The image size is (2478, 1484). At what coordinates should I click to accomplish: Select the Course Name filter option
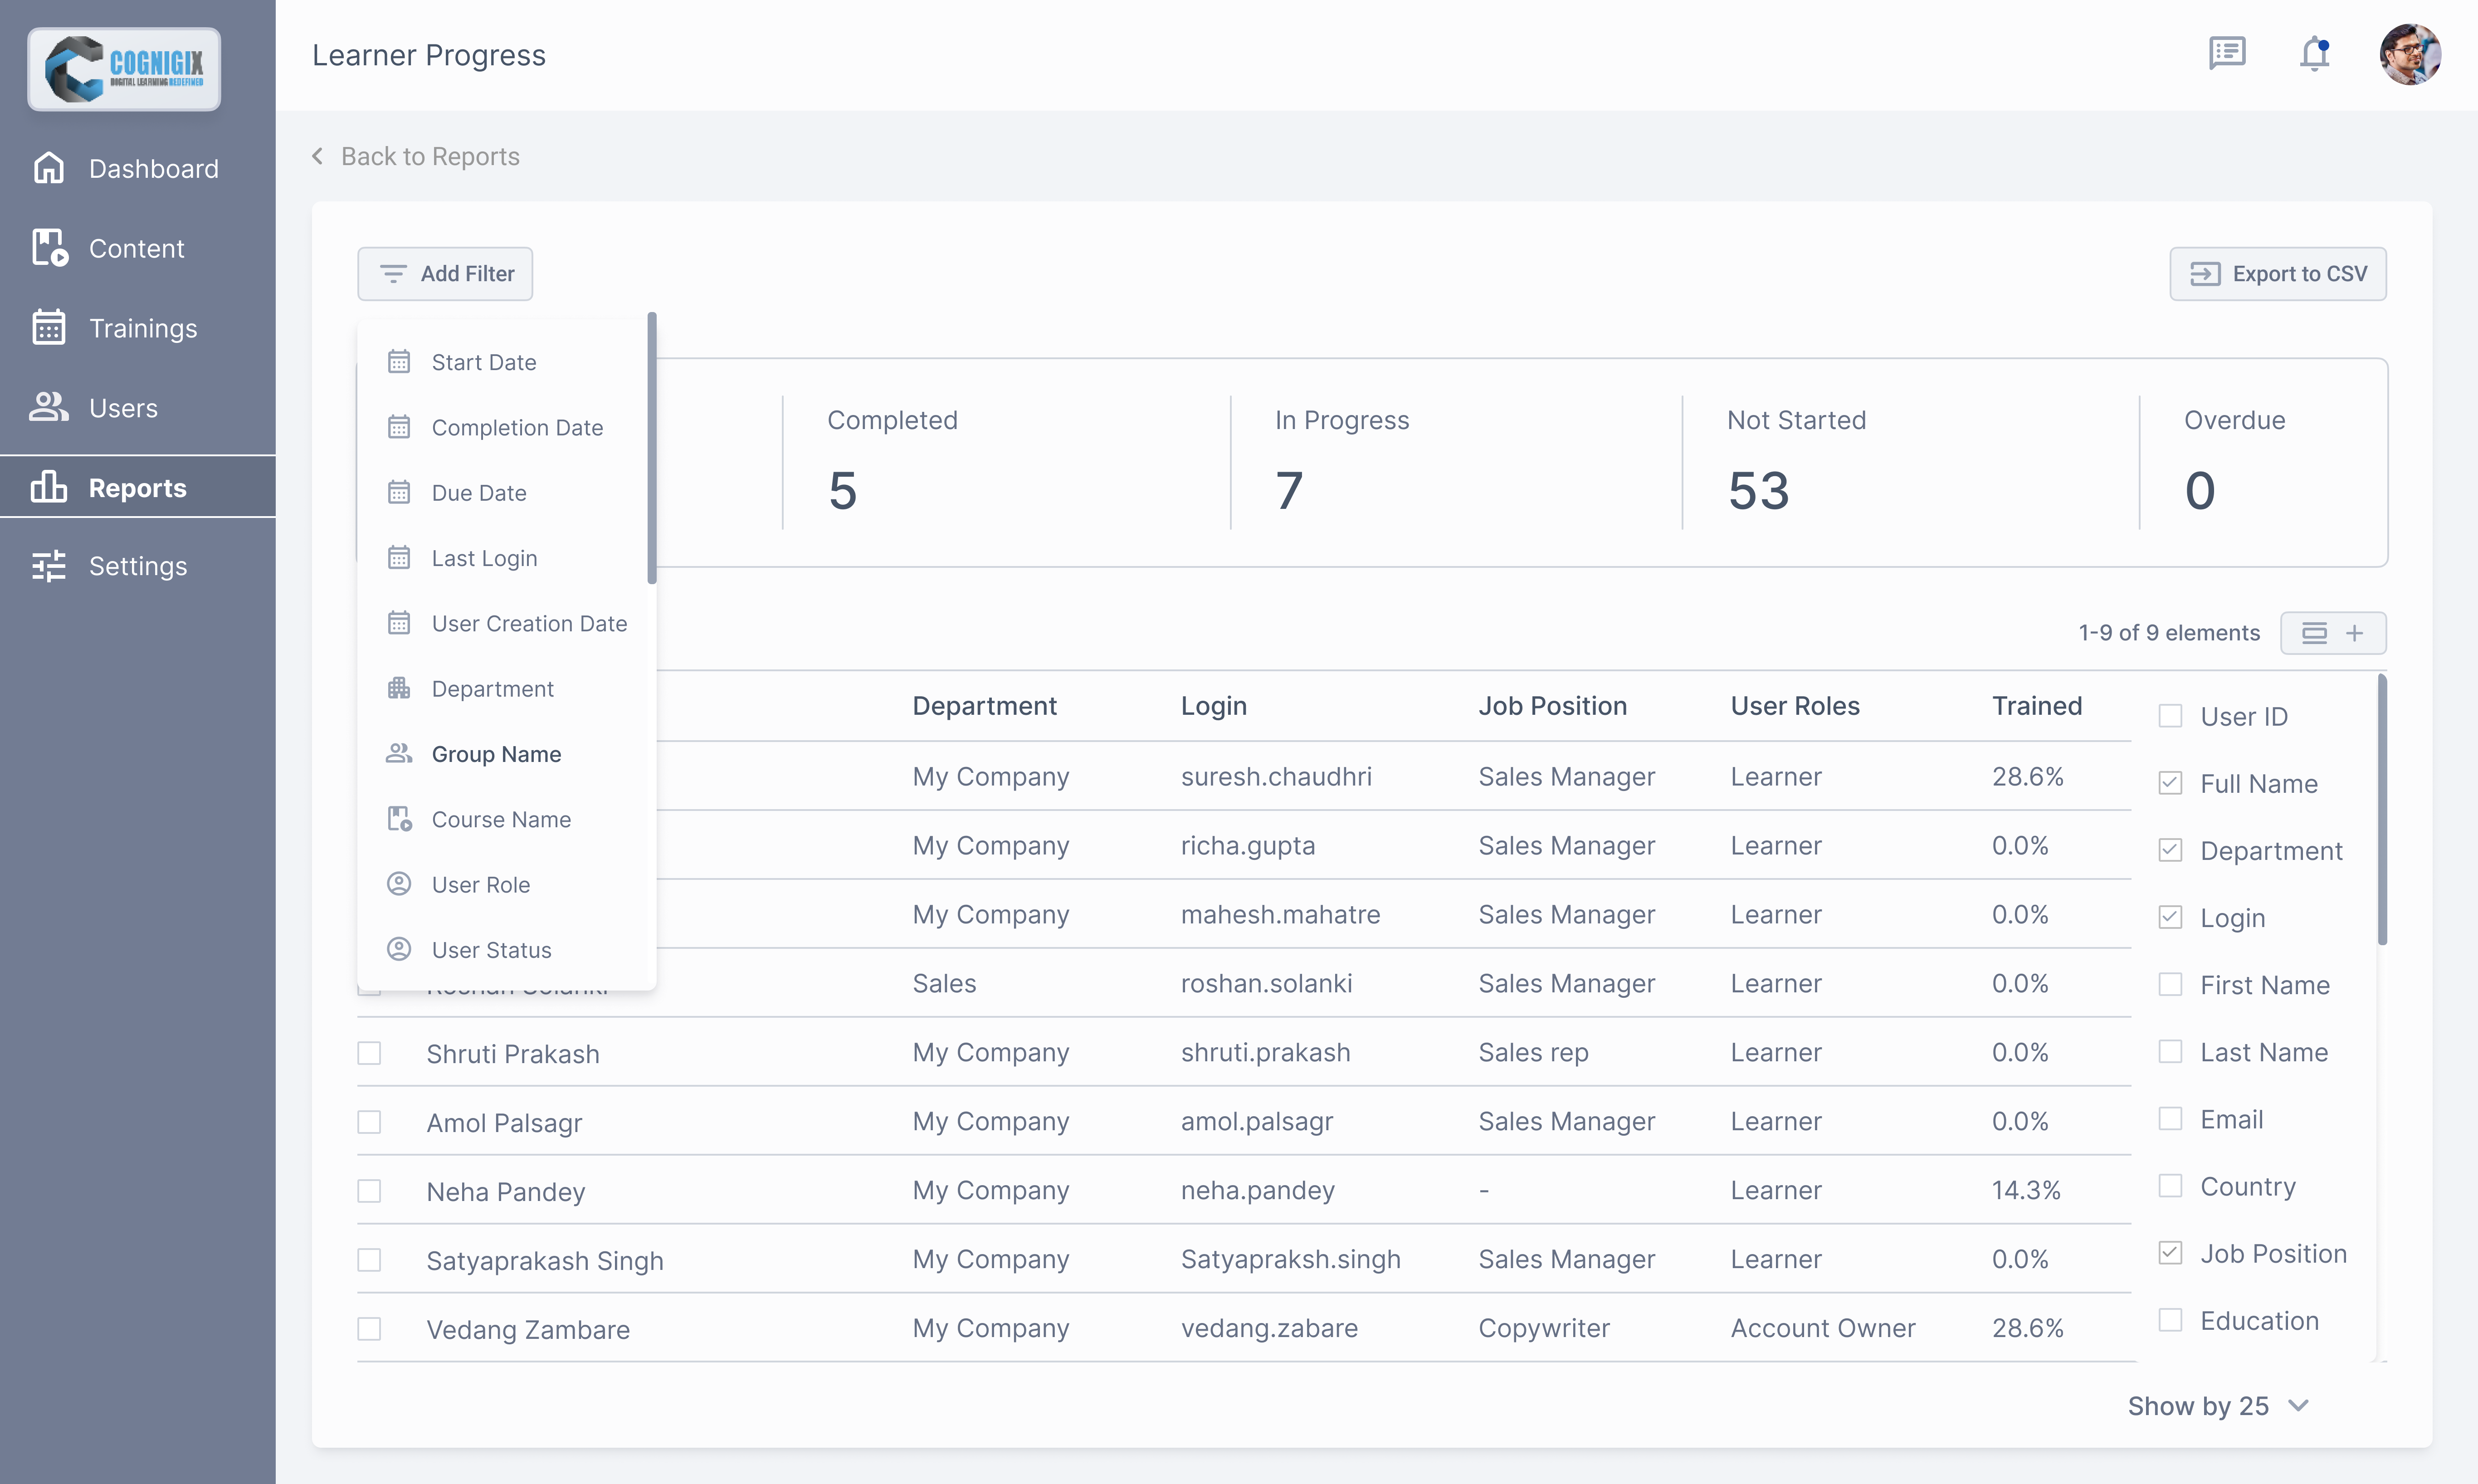[501, 819]
